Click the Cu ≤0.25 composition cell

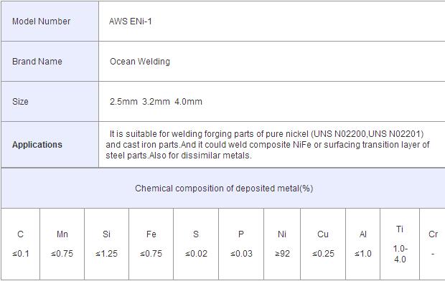click(x=323, y=244)
